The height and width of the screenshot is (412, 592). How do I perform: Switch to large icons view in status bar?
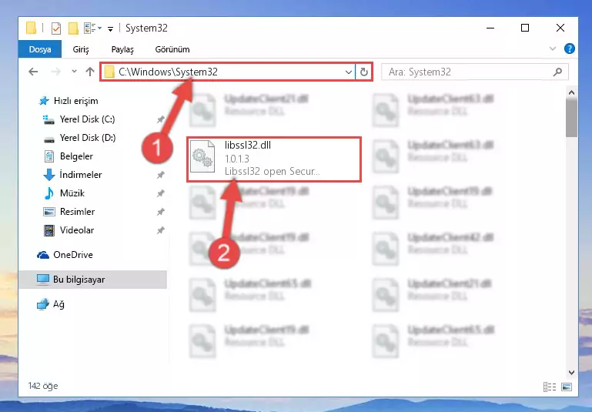pos(567,387)
